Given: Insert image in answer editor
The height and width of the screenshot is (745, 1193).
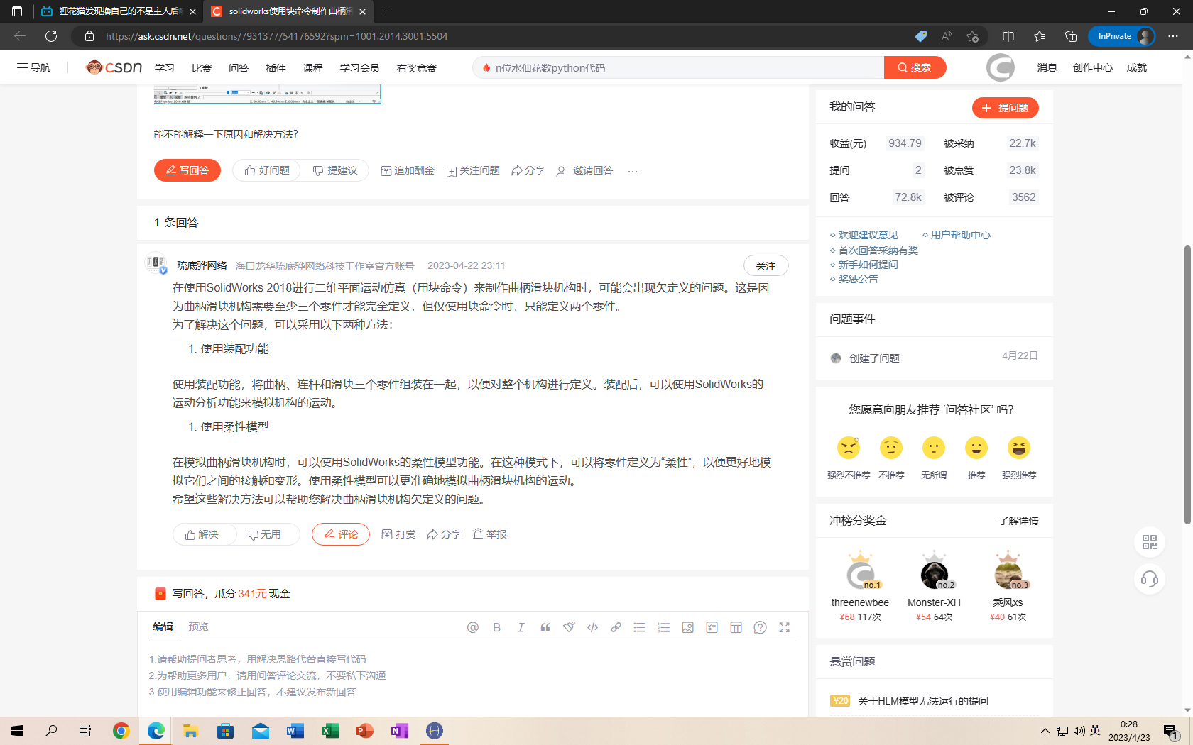Looking at the screenshot, I should 687,627.
